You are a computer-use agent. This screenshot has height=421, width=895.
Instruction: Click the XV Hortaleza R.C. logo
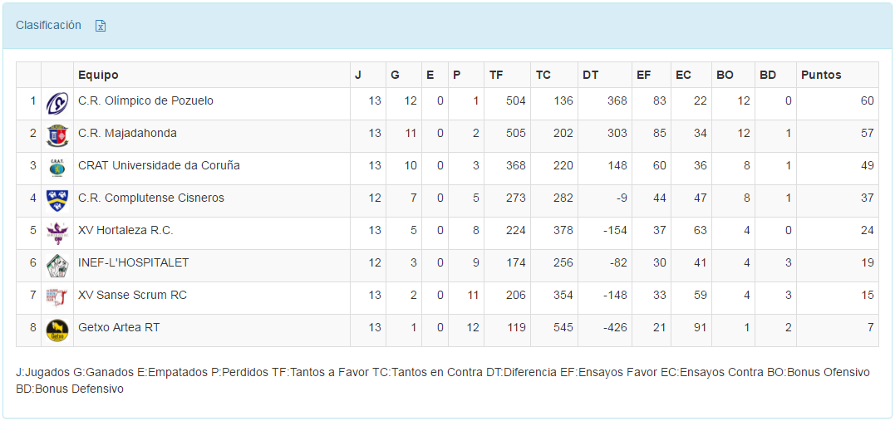(x=57, y=233)
